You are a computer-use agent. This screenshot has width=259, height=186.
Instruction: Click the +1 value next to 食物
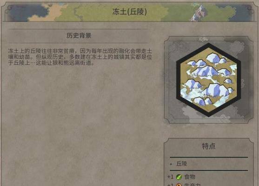(170, 177)
